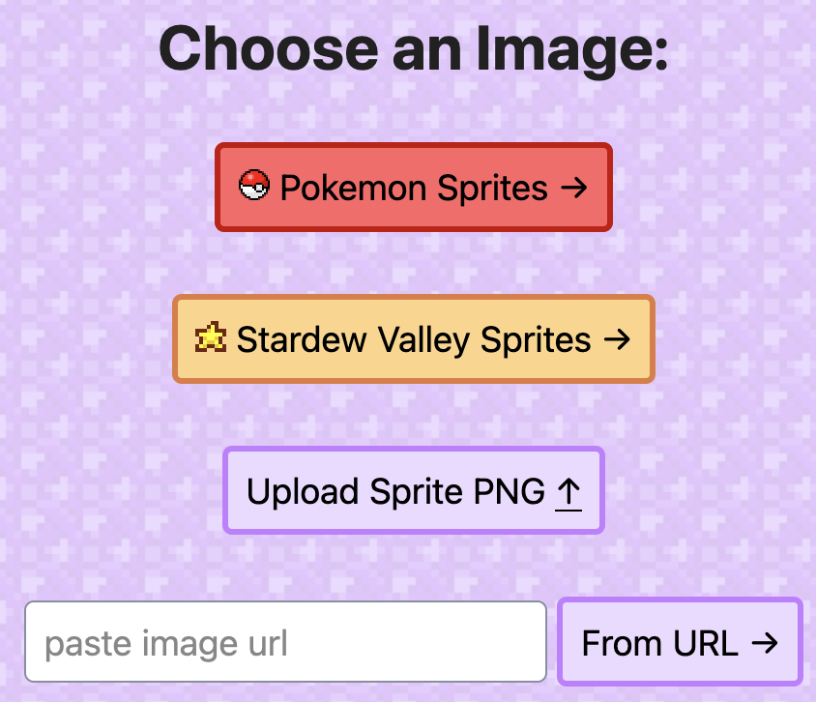This screenshot has width=816, height=702.
Task: Browse Stardew Valley Sprites
Action: pos(414,338)
